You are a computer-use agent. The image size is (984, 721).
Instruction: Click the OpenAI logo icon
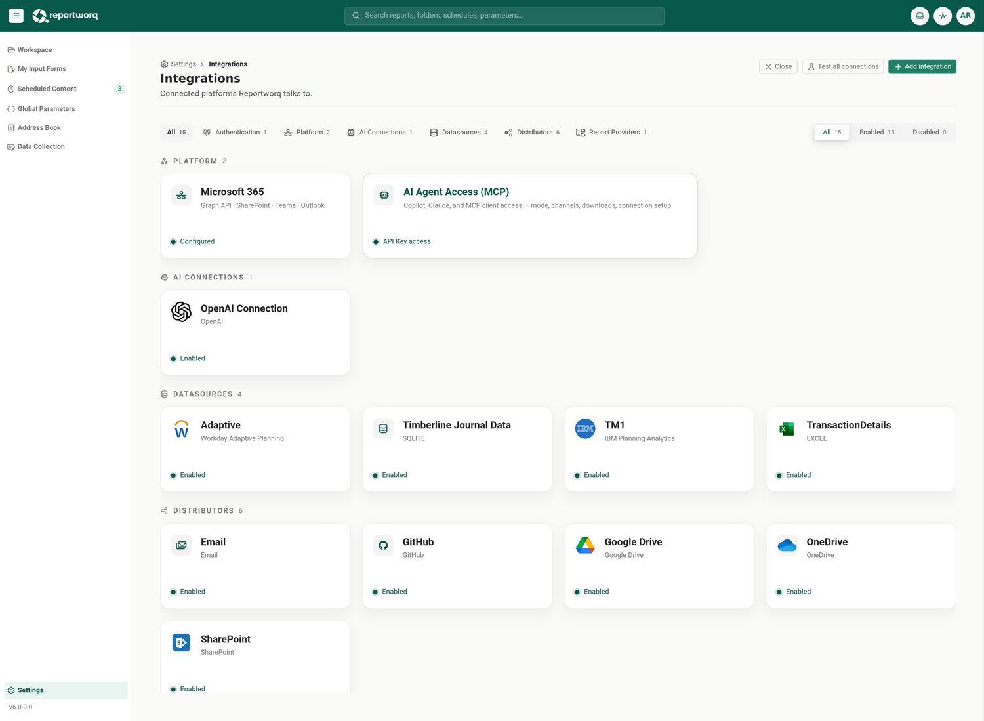[x=181, y=312]
